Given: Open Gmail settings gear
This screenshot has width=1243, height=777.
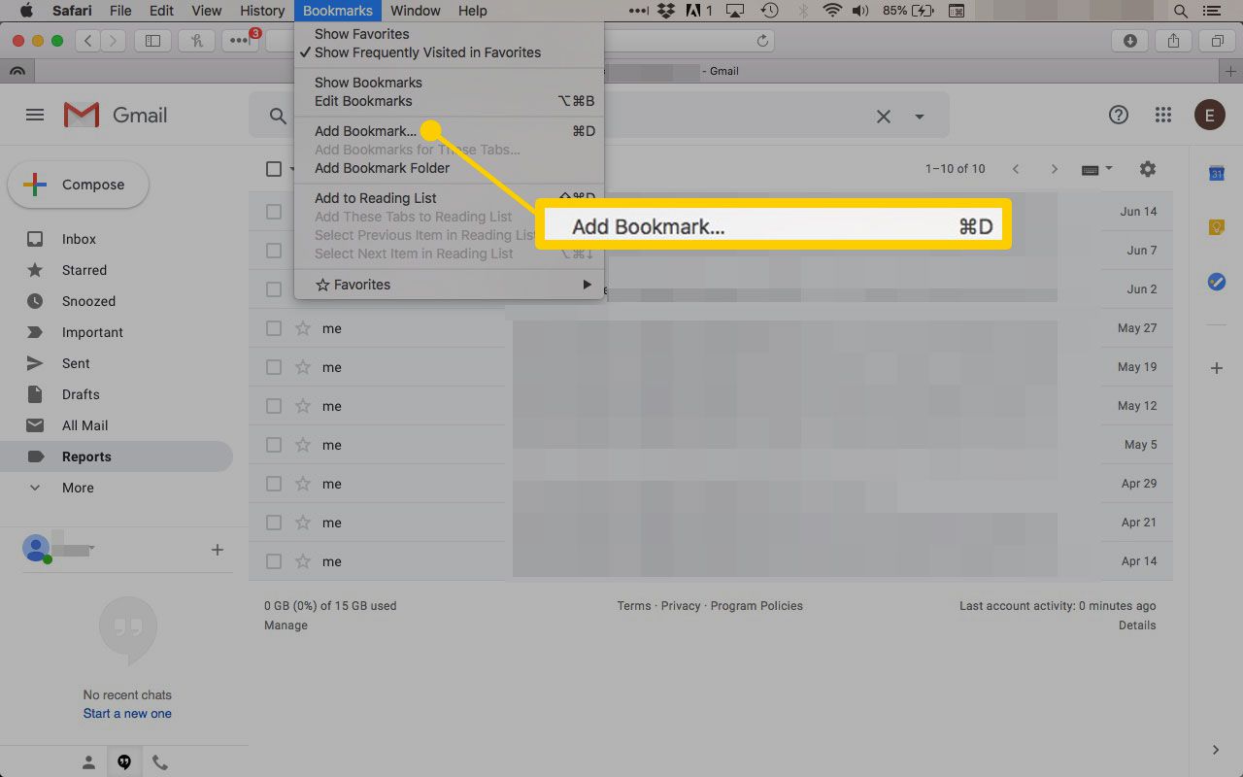Looking at the screenshot, I should coord(1148,169).
